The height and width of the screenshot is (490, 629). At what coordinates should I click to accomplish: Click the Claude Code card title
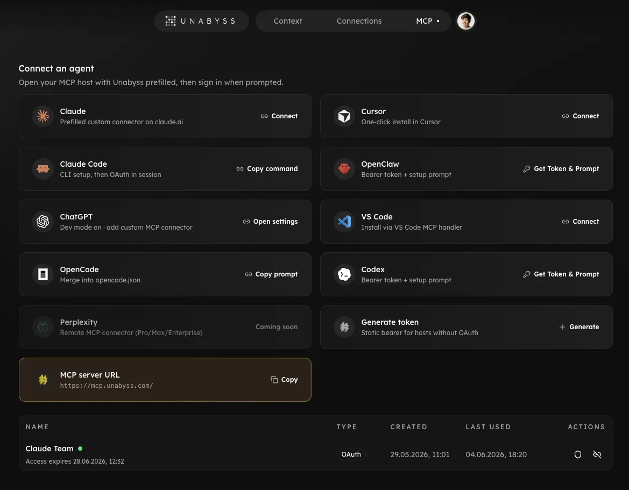83,164
